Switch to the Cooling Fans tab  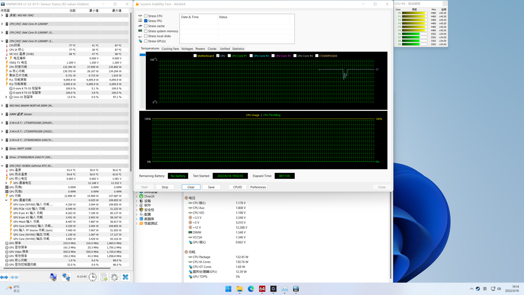[170, 49]
